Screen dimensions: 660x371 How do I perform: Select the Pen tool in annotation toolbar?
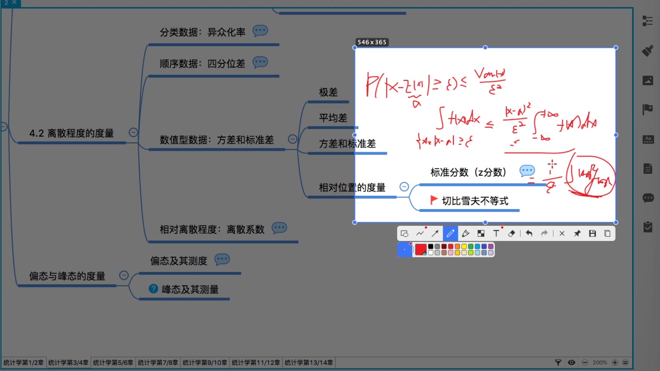(450, 233)
